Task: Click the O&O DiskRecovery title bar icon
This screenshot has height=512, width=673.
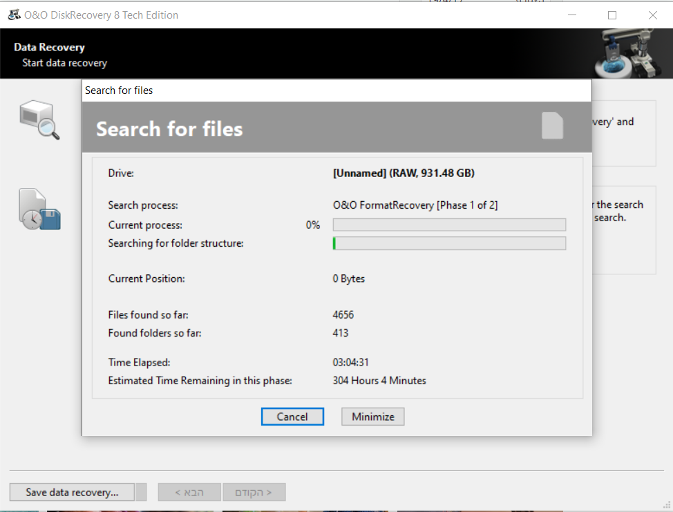Action: [x=13, y=15]
